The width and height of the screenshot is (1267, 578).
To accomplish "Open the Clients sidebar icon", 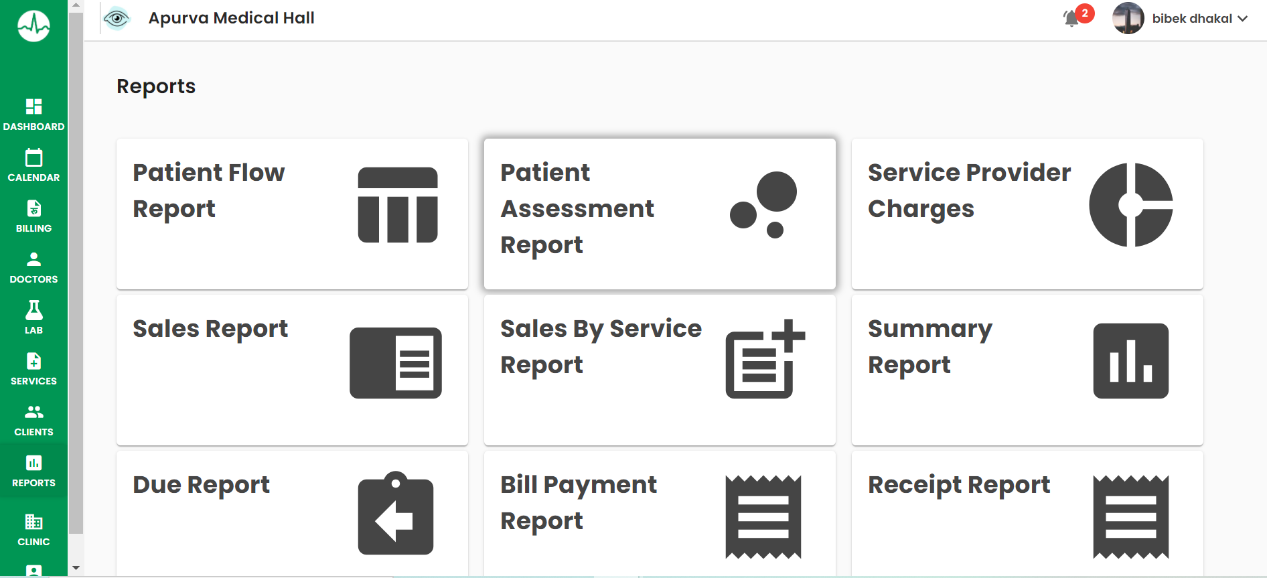I will (x=33, y=412).
